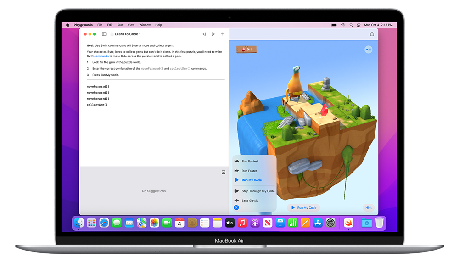Open Photos from the dock
Screen dimensions: 459x262
coord(154,223)
